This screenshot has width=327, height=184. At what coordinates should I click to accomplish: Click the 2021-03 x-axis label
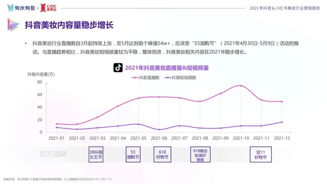pos(97,138)
